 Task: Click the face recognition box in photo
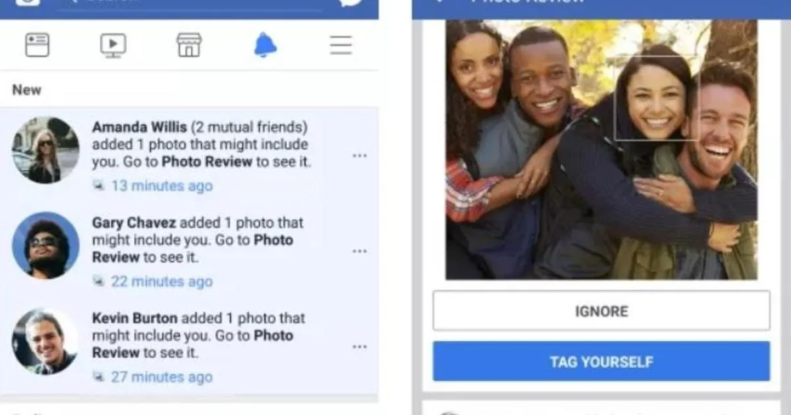pos(657,98)
